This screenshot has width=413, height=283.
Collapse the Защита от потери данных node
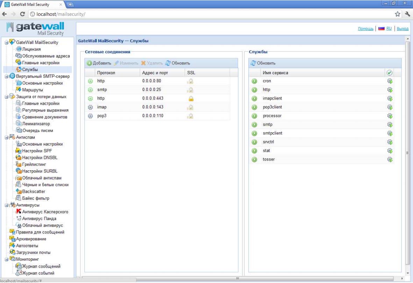(x=7, y=97)
